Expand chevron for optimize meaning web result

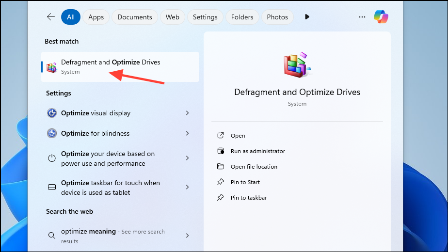tap(188, 236)
